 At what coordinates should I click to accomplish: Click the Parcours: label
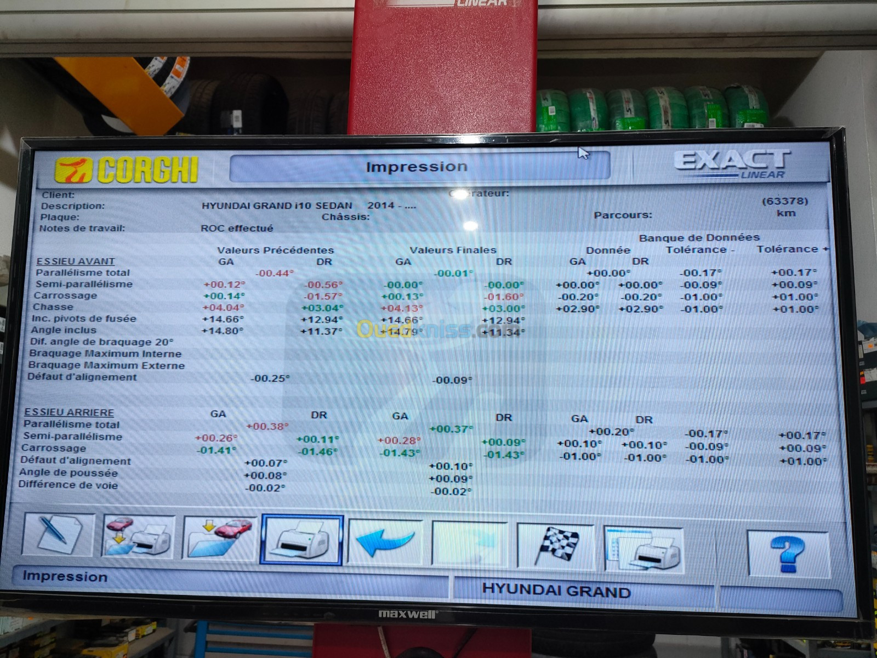[x=623, y=215]
